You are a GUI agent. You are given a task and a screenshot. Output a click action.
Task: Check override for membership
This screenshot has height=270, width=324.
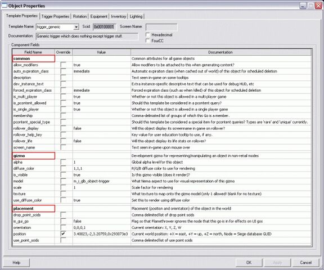point(63,116)
